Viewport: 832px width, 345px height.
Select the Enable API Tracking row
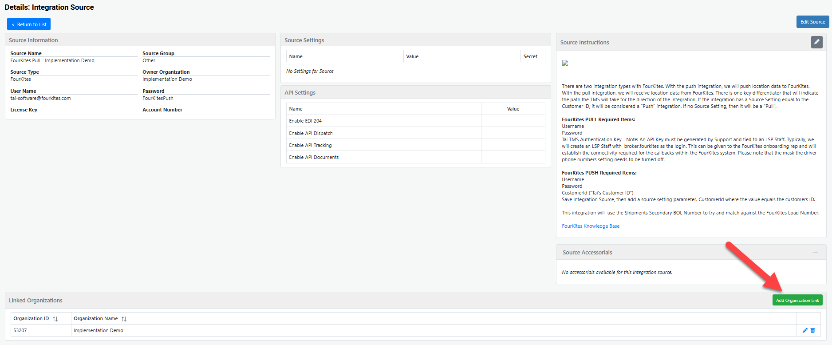416,145
